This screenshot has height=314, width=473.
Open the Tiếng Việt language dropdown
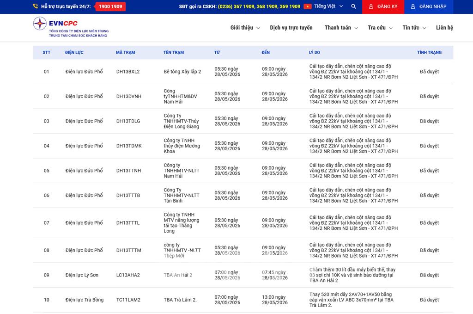click(328, 6)
